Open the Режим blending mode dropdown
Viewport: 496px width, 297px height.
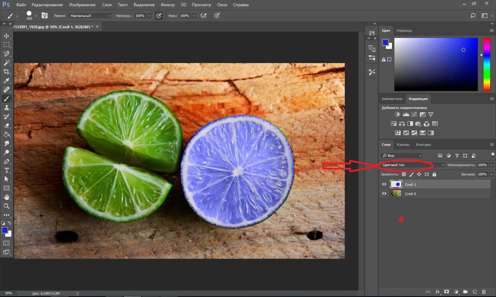[x=90, y=16]
